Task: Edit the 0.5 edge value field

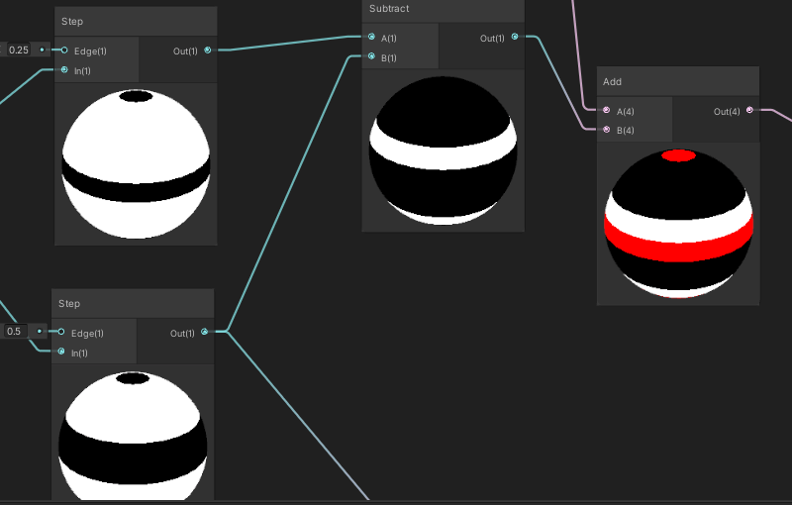Action: tap(15, 332)
